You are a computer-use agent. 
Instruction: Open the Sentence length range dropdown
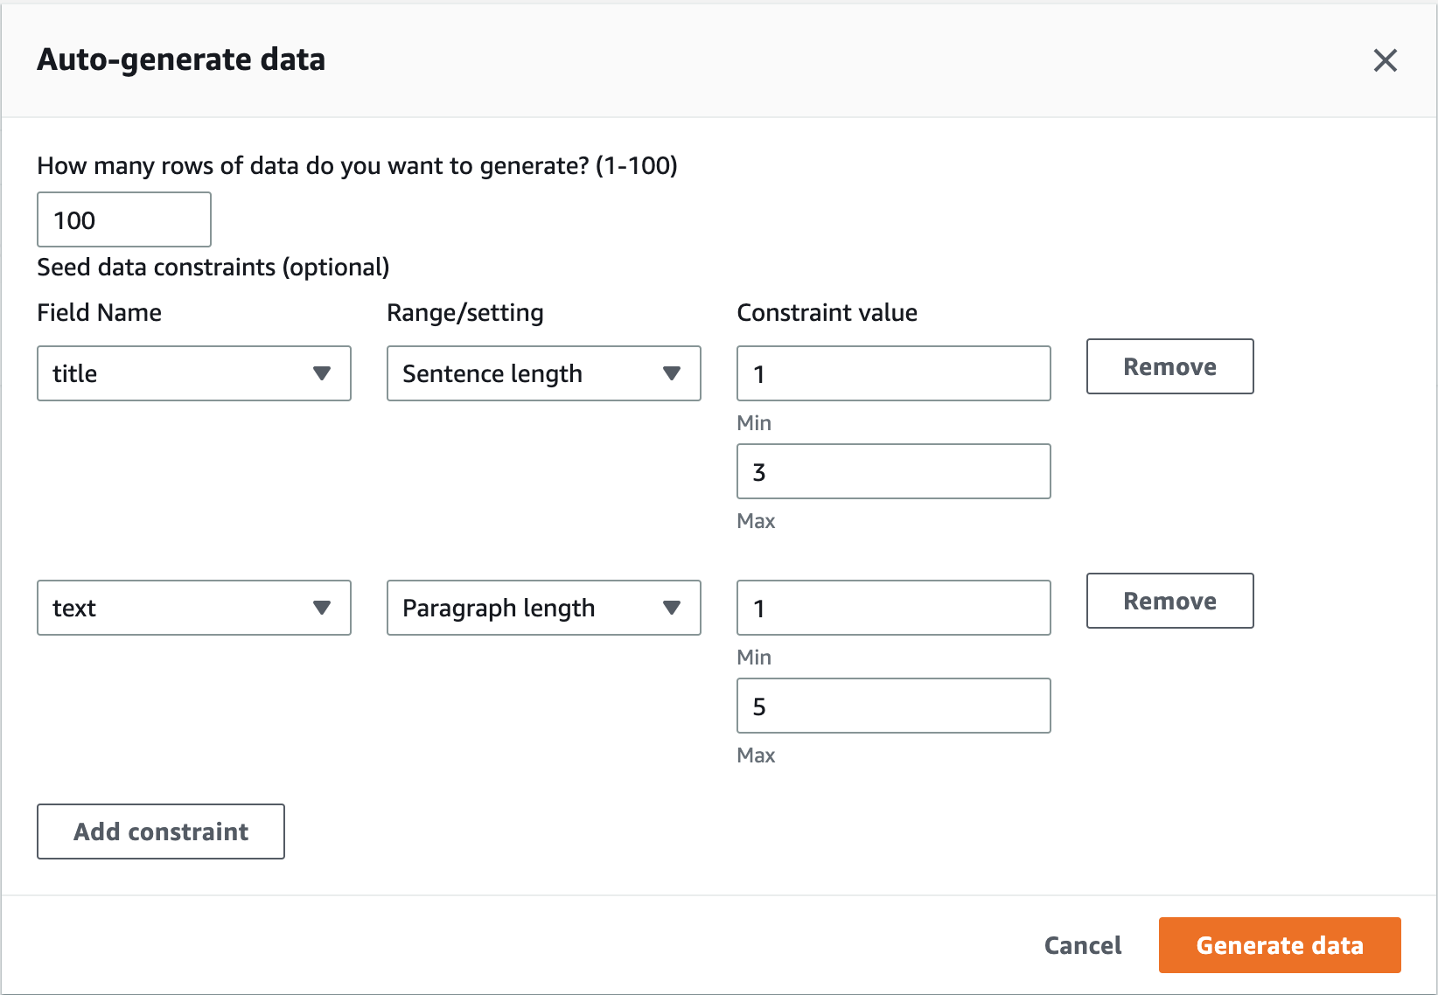(544, 373)
